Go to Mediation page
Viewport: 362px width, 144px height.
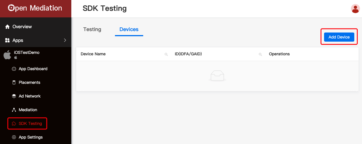28,110
